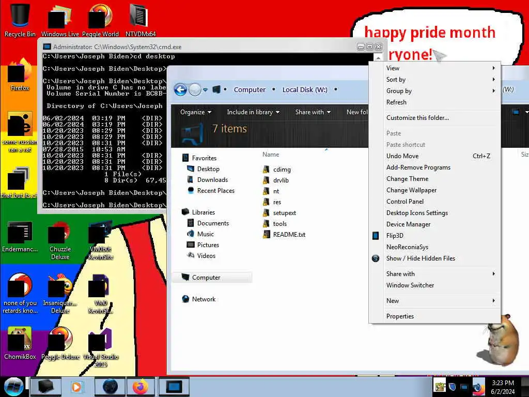
Task: Open the README.txt file
Action: (x=289, y=235)
